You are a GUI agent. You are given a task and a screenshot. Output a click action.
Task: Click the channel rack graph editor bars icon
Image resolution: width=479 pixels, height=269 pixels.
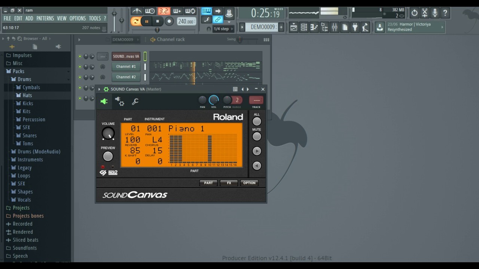[266, 40]
